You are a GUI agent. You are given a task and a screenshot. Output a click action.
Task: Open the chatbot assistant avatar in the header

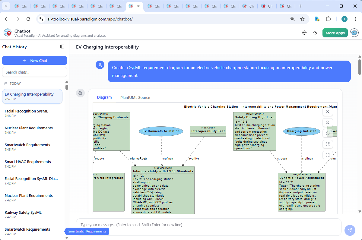pos(354,33)
